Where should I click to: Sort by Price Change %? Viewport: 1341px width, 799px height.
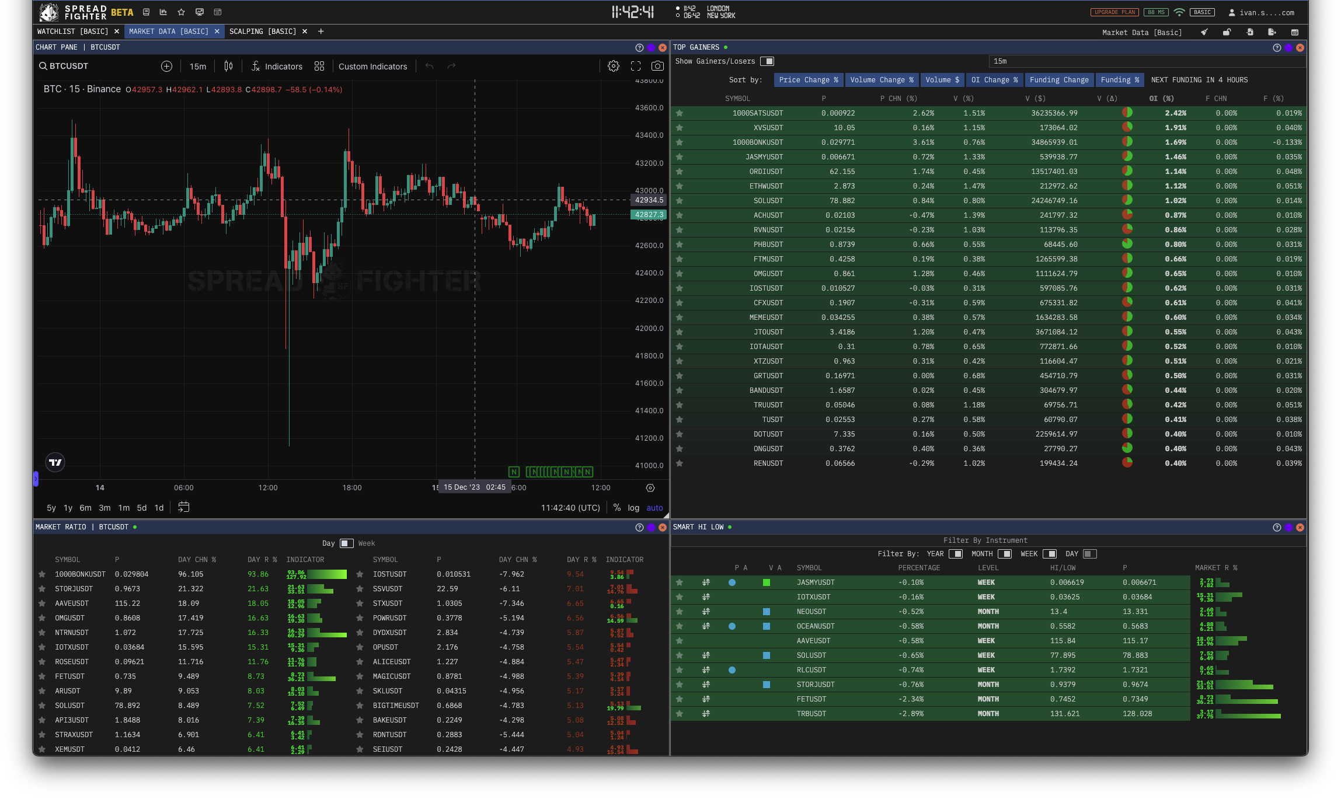click(x=809, y=80)
